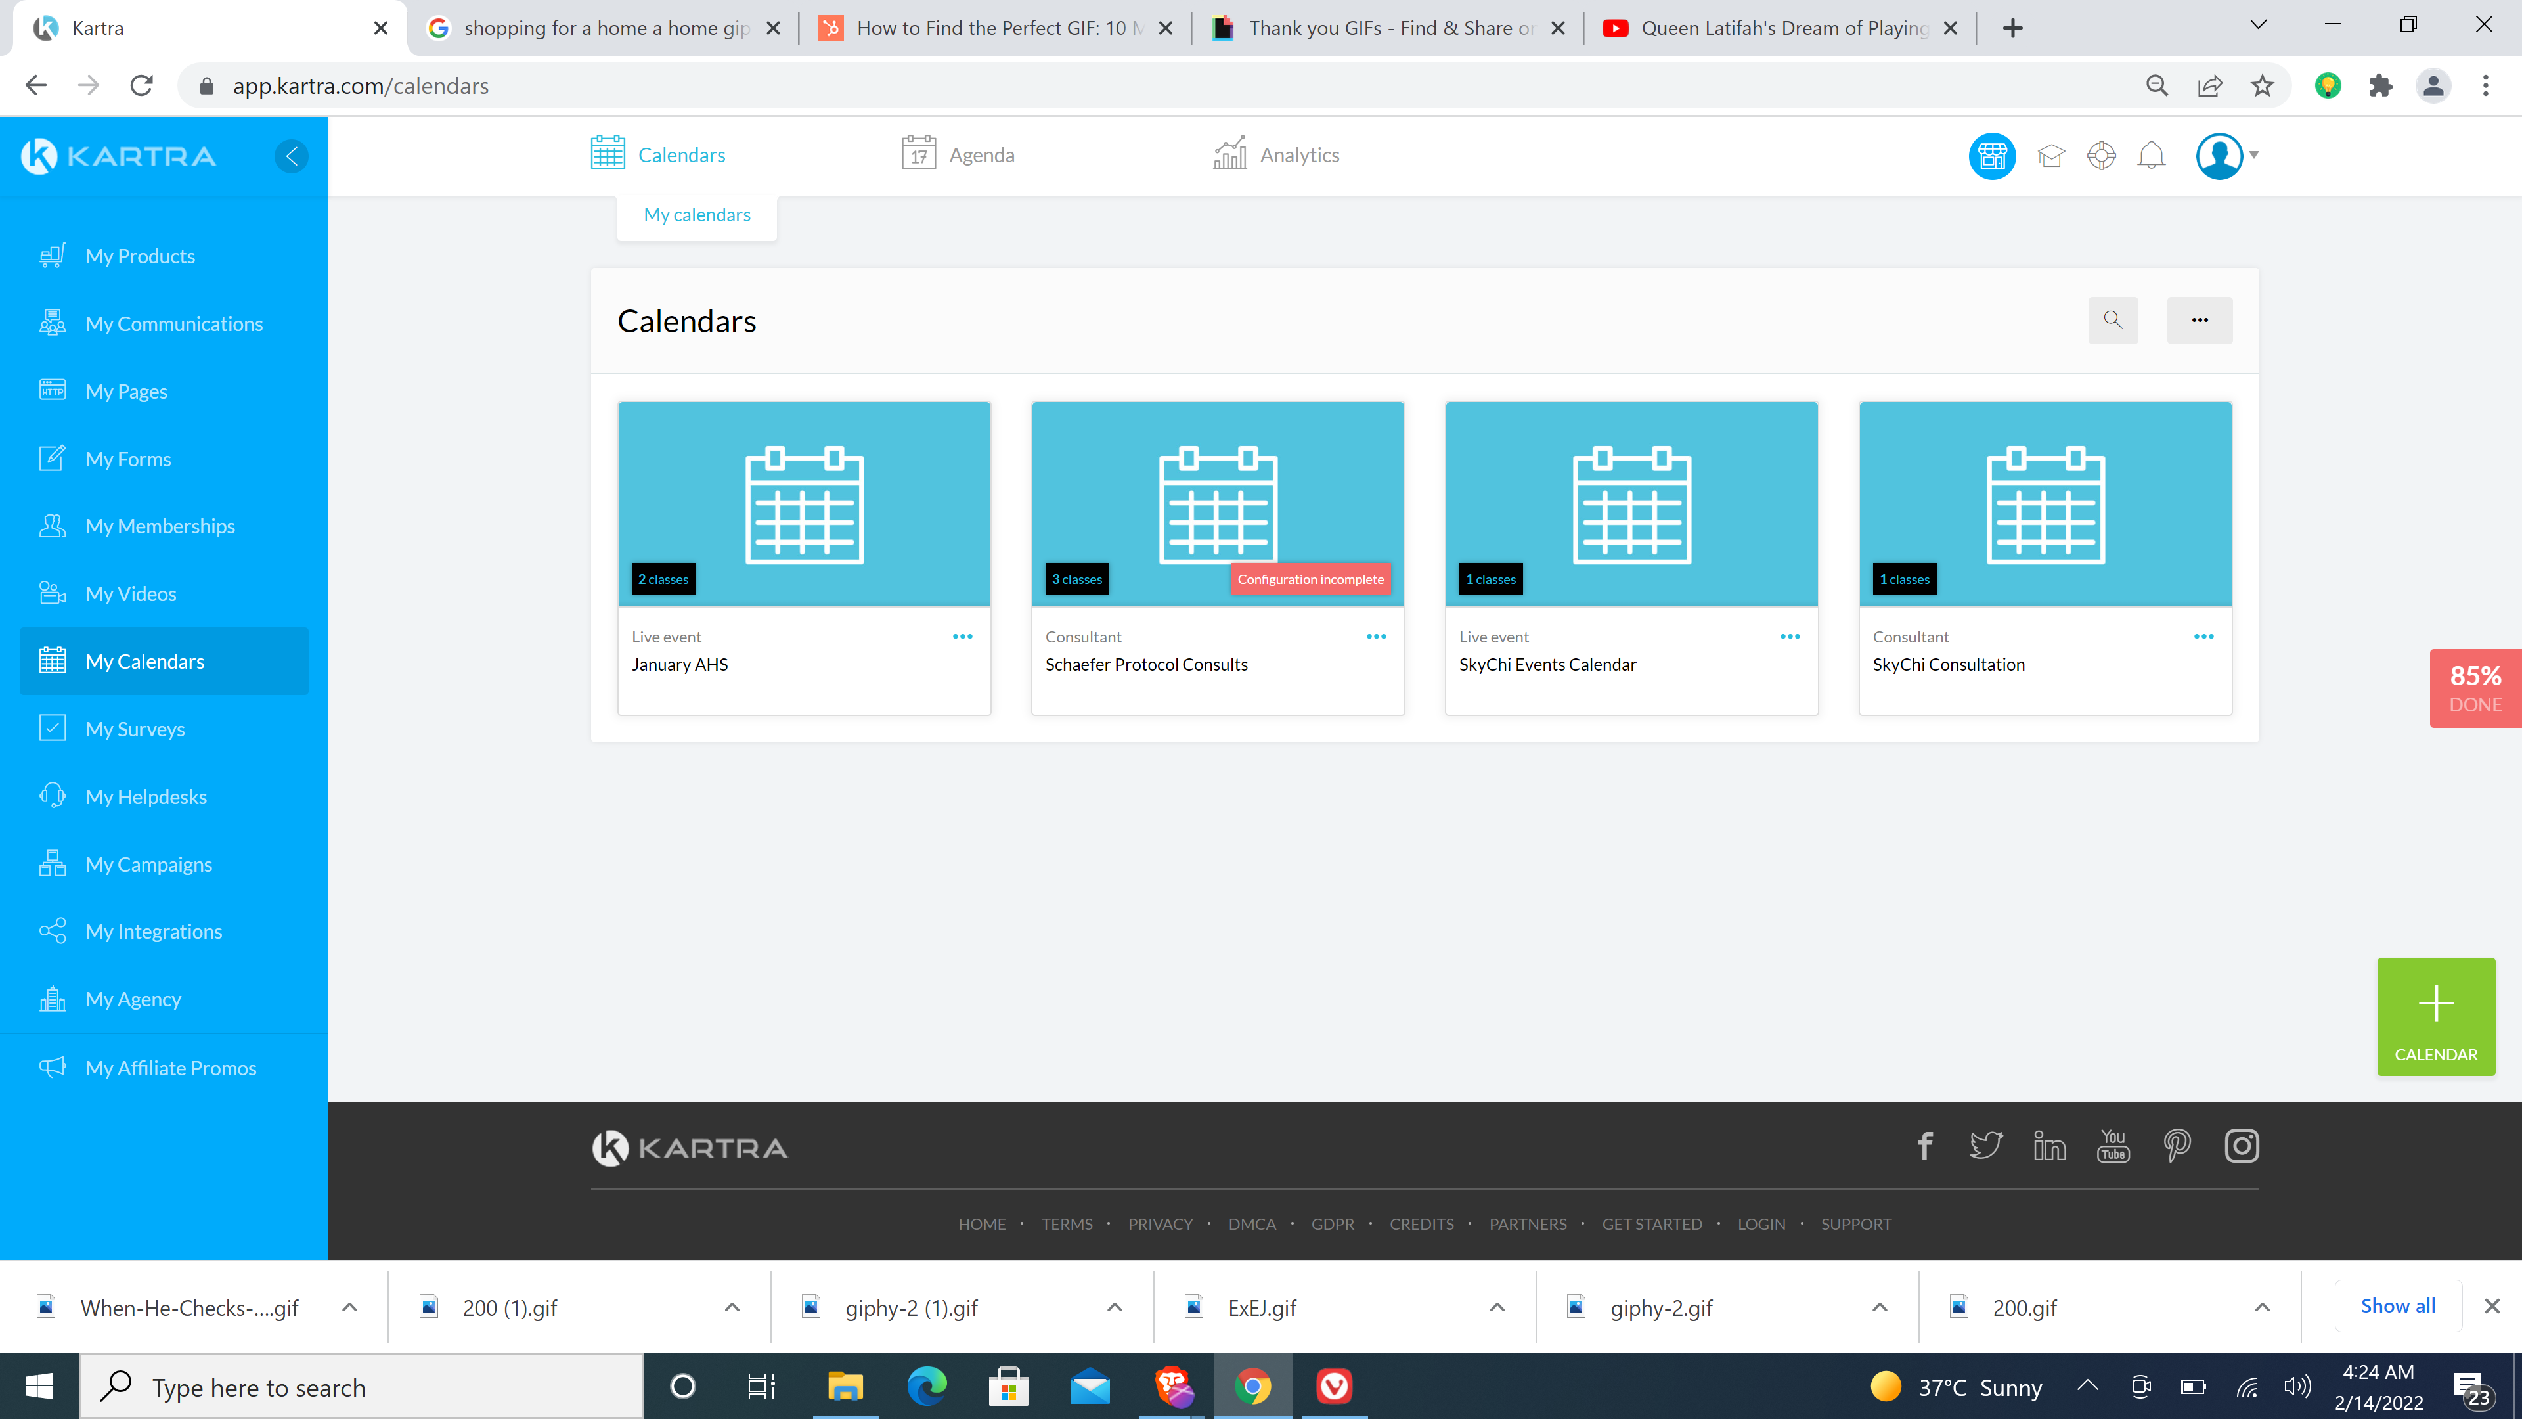
Task: Open options menu for January AHS
Action: [x=962, y=637]
